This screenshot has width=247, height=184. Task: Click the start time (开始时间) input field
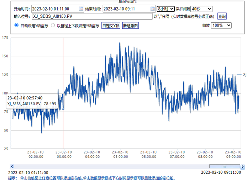coord(54,9)
